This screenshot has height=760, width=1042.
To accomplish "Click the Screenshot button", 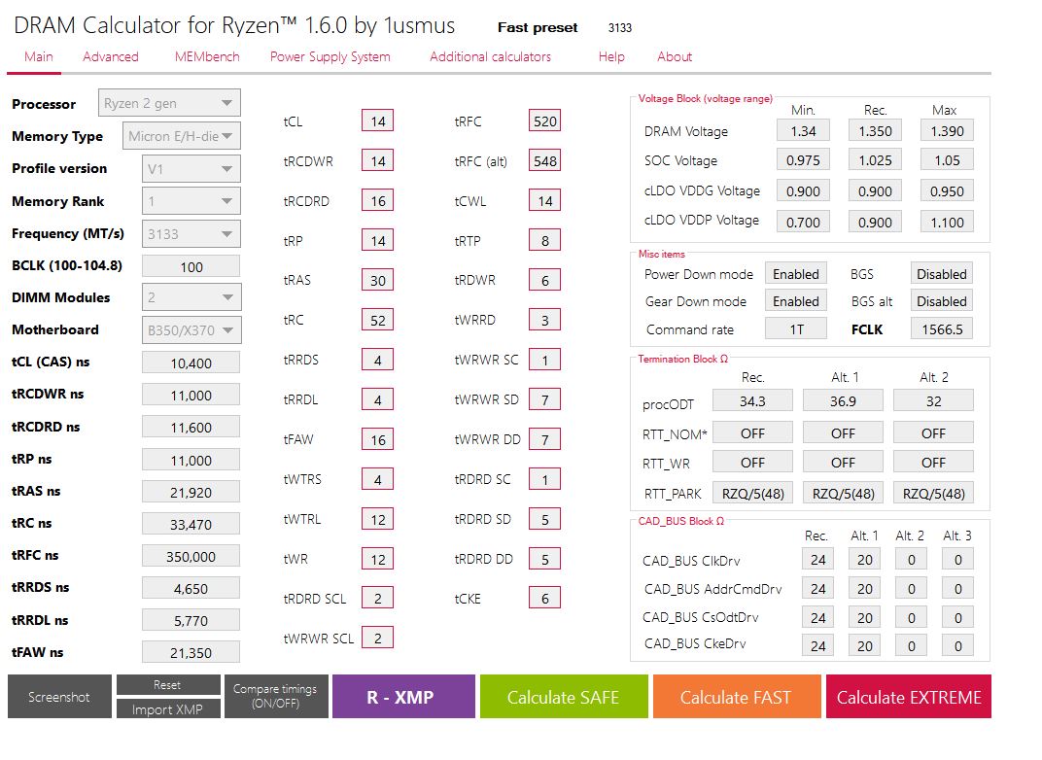I will coord(59,696).
